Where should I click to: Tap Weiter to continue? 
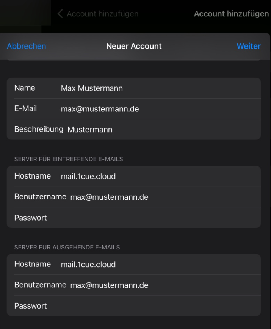[249, 46]
